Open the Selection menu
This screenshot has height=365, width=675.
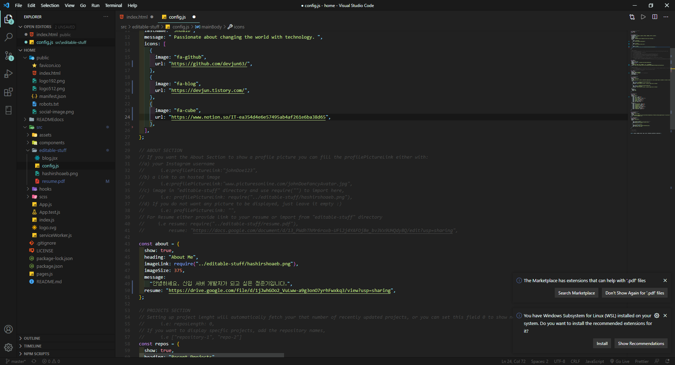[50, 5]
